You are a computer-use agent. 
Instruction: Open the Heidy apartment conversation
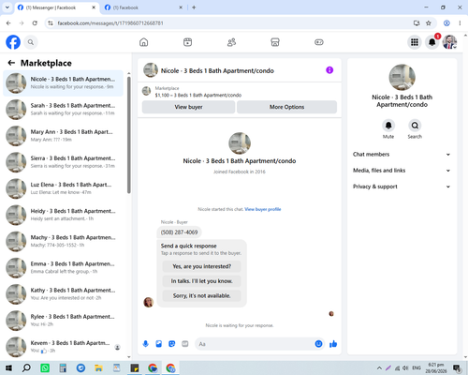pos(63,215)
